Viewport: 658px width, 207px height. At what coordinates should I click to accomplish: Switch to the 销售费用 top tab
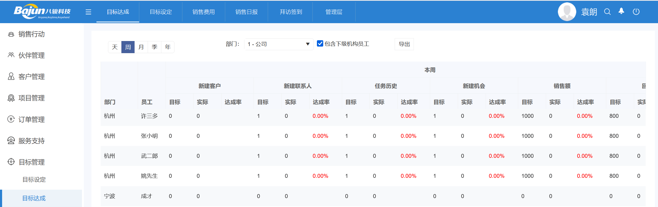coord(203,12)
